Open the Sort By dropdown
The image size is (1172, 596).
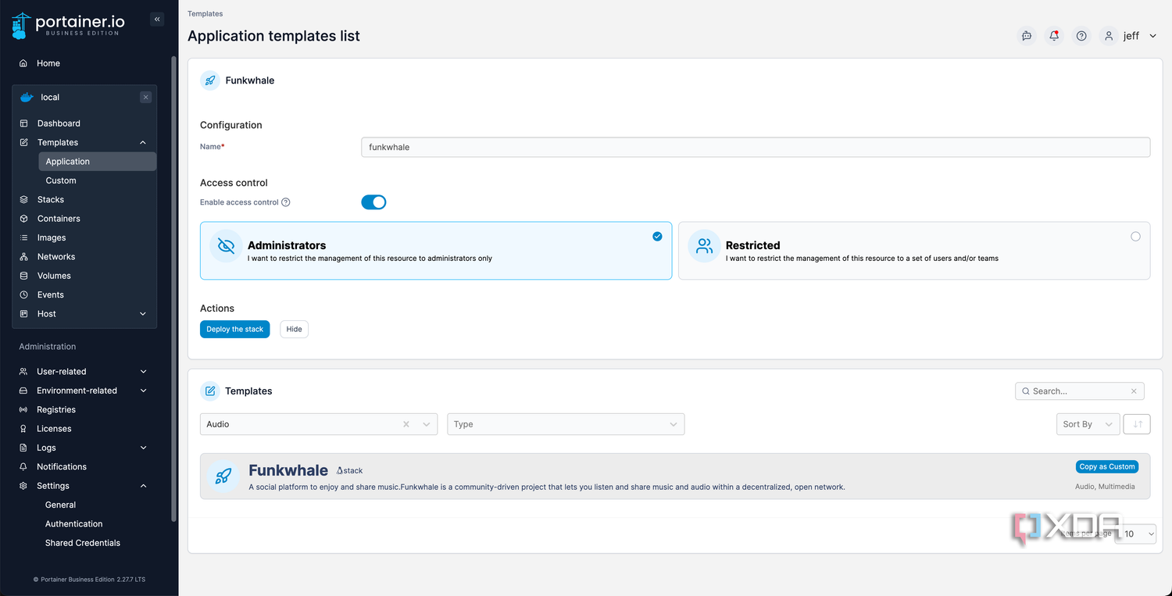coord(1088,424)
